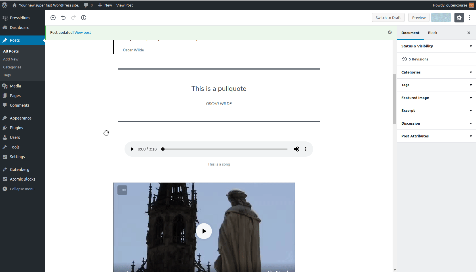Switch to the Block tab

(x=433, y=33)
